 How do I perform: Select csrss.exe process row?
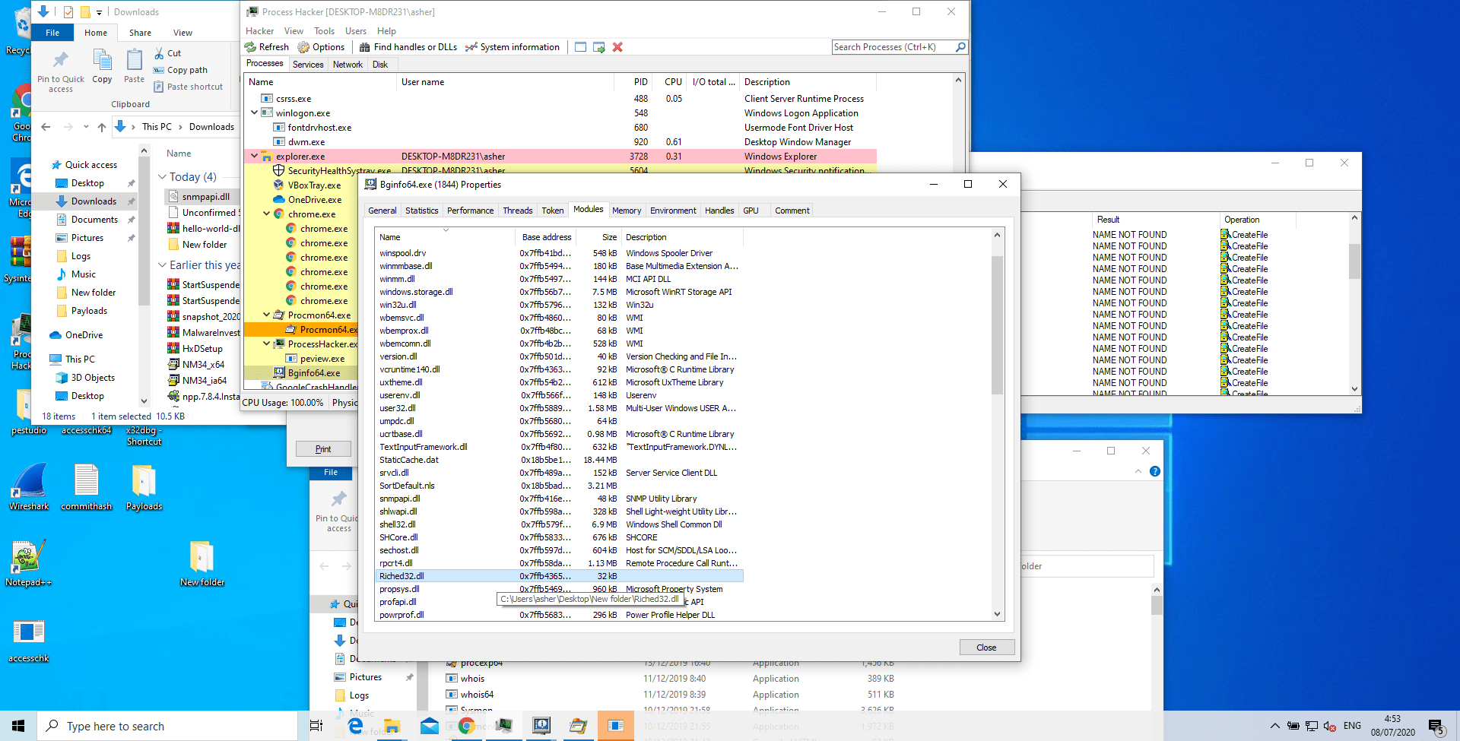point(560,99)
